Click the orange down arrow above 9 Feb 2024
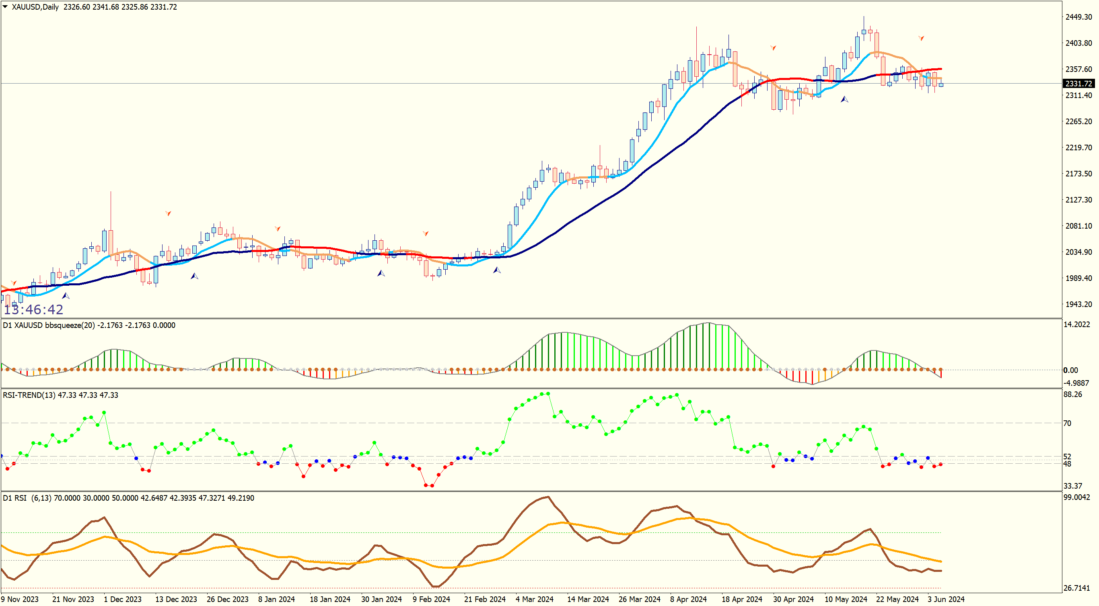 [x=425, y=233]
